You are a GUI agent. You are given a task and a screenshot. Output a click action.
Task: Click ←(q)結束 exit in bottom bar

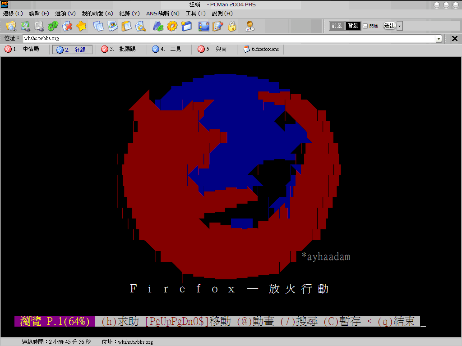coord(391,321)
